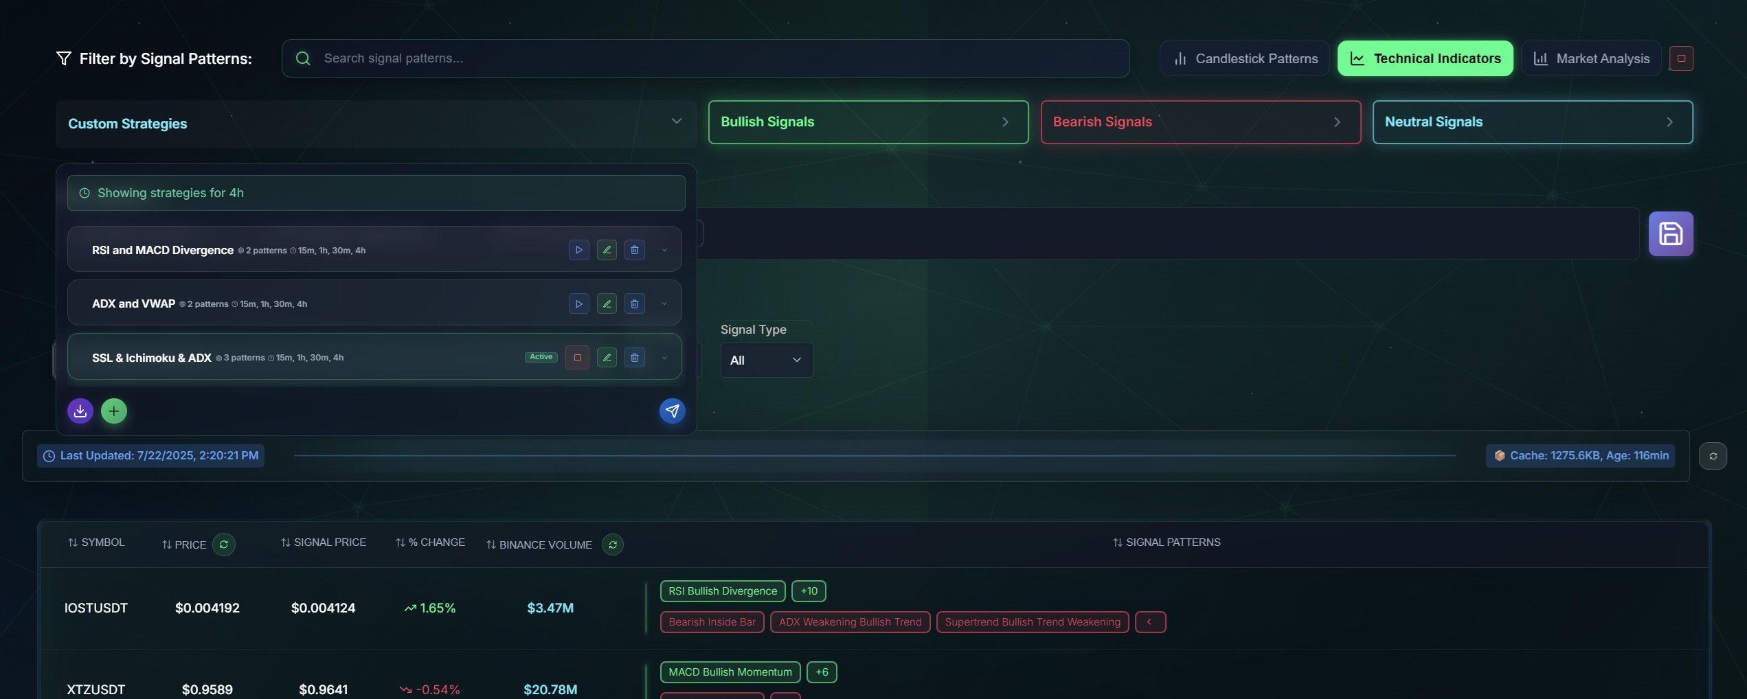Show the +10 more IOSTUSDT bullish patterns
This screenshot has height=699, width=1747.
(x=809, y=591)
